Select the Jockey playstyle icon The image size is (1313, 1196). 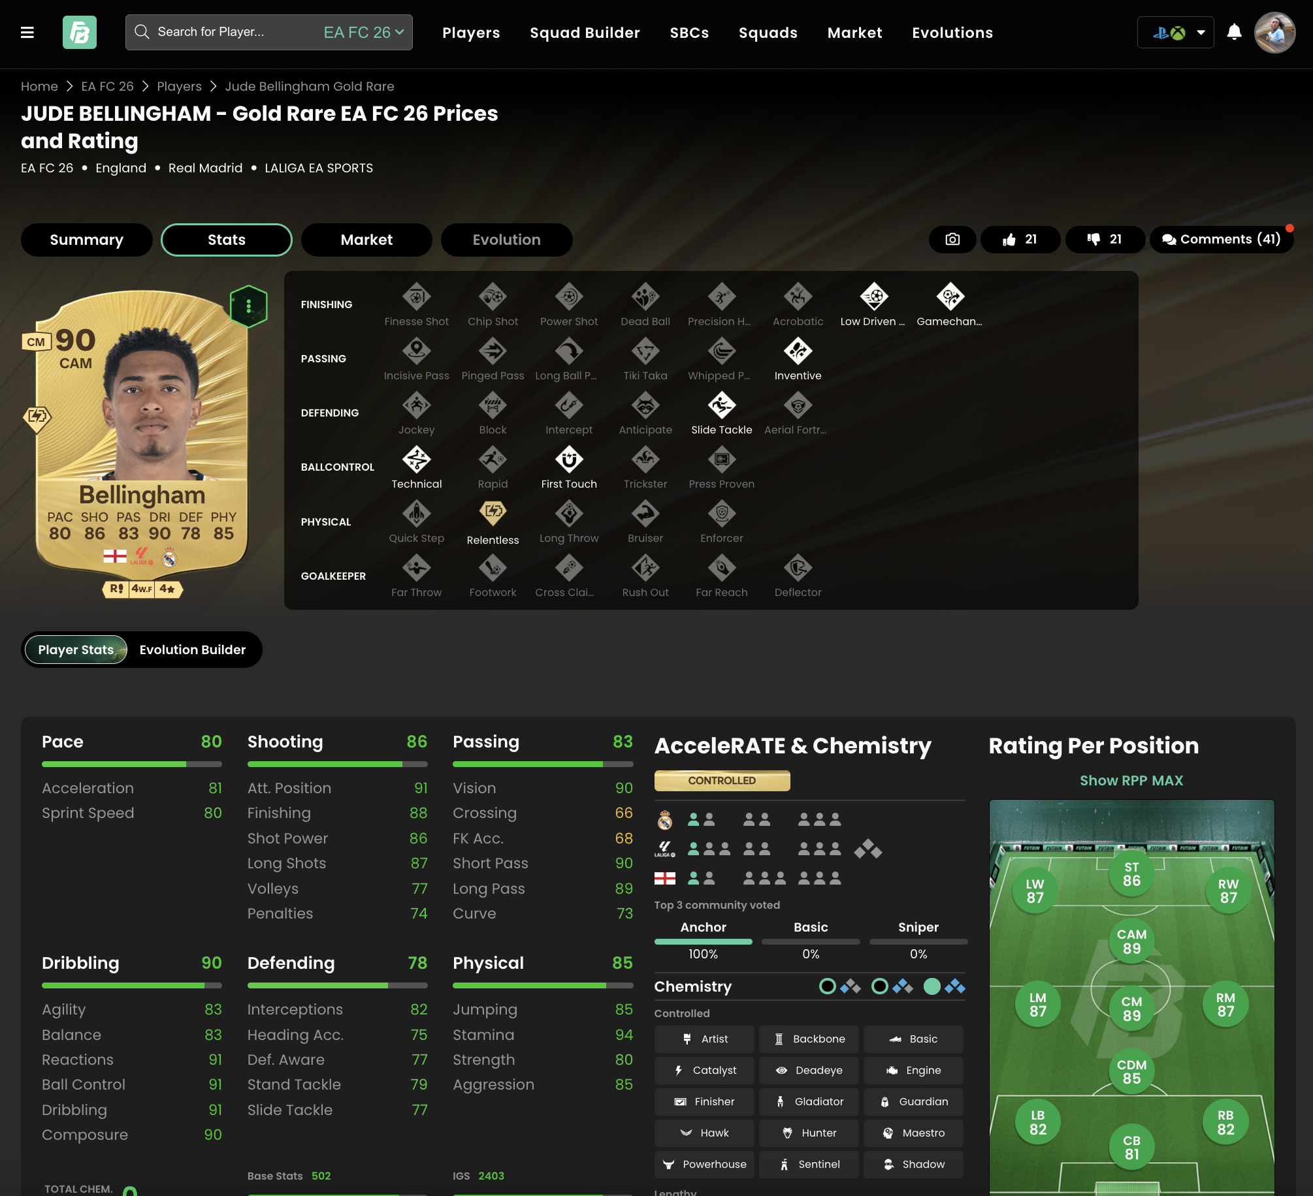pos(417,405)
